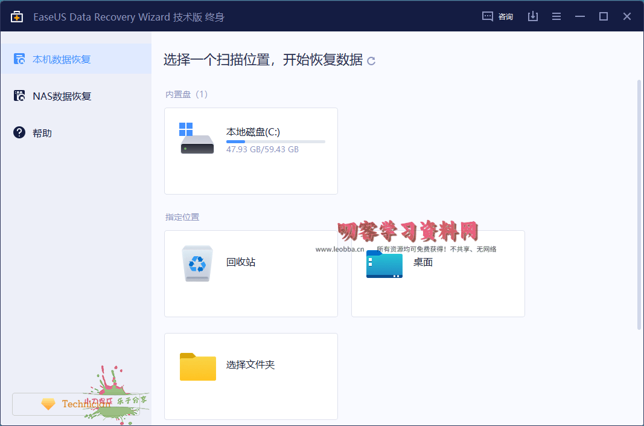Screen dimensions: 644x426
Task: Click the NAS数据恢复 sidebar icon
Action: point(19,96)
